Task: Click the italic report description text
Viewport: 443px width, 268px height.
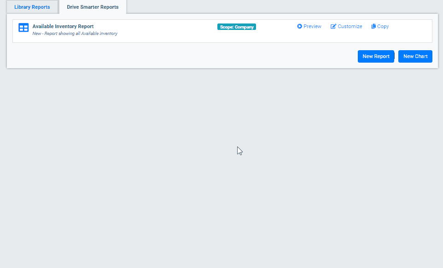Action: 75,34
